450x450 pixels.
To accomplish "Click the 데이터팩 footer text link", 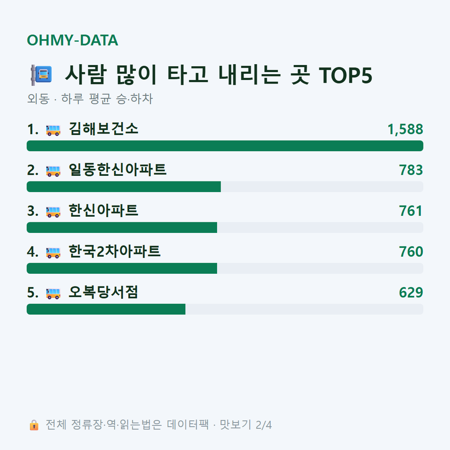I will coord(188,425).
